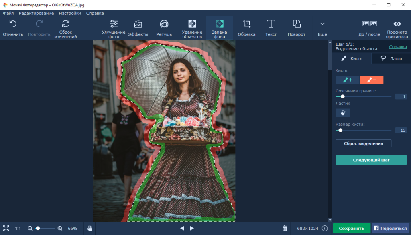Viewport: 411px width, 235px height.
Task: Click the Следующий шаг button
Action: click(371, 160)
